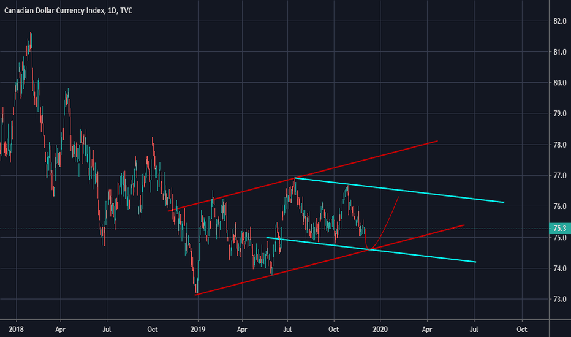Click the 2019 time axis label

pyautogui.click(x=198, y=330)
